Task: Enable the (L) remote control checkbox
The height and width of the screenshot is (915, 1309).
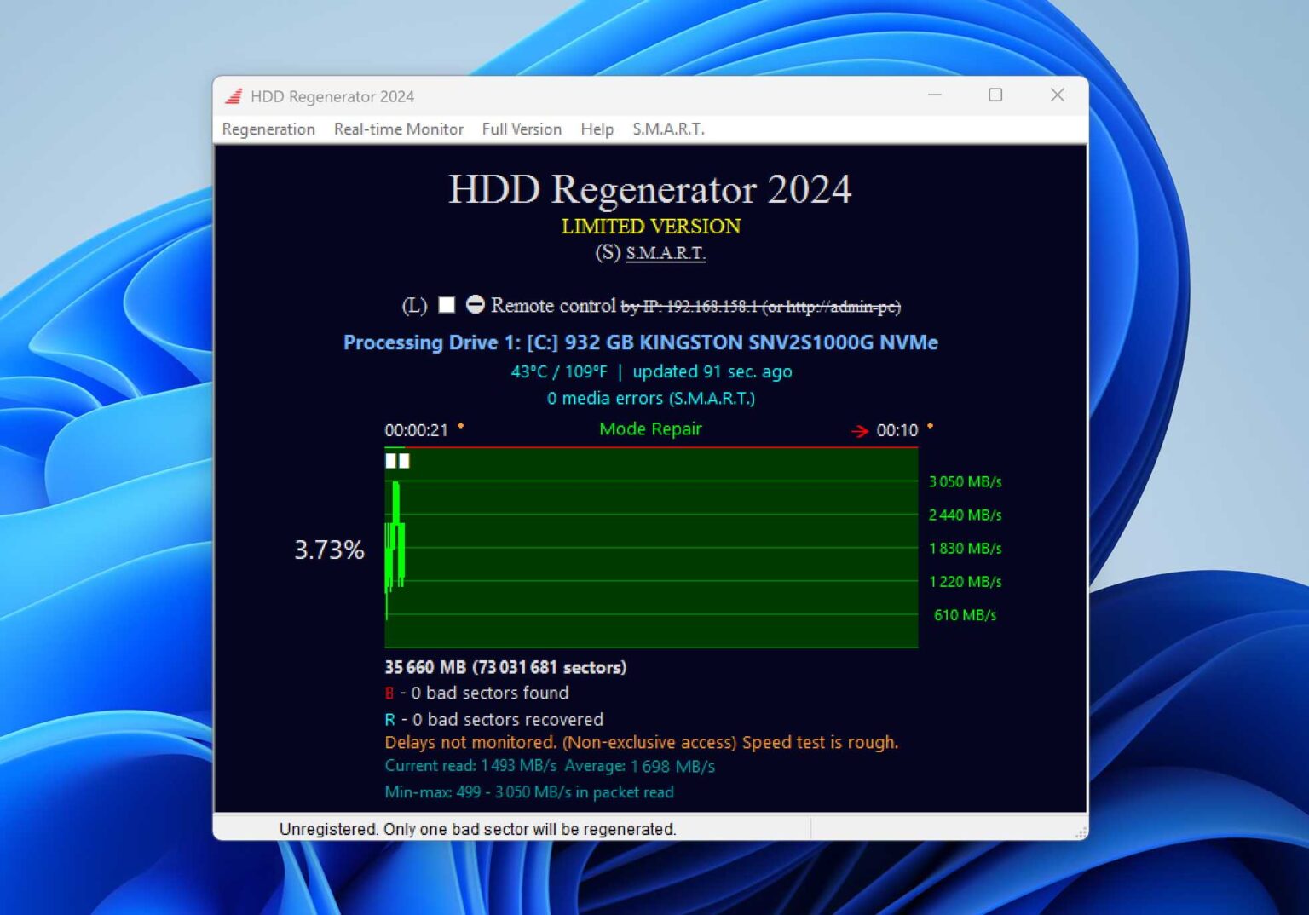Action: (445, 304)
